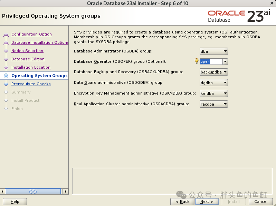Click the sidebar horizontal scrollbar thumb
Screen dimensions: 276x206
coord(33,192)
